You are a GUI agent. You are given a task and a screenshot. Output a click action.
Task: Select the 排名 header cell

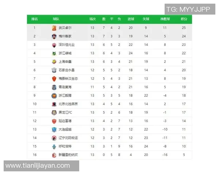pos(35,19)
